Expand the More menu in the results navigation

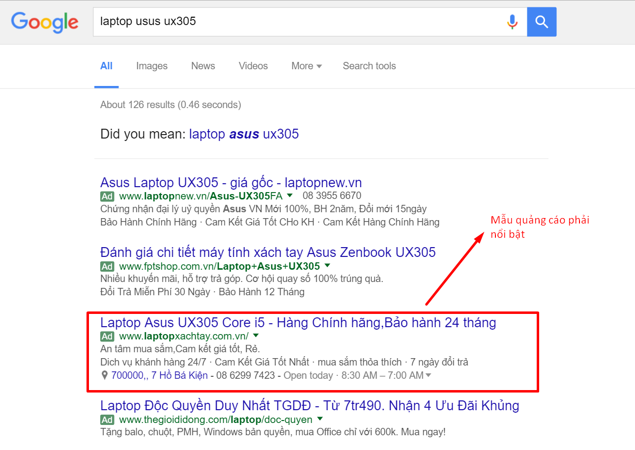(x=306, y=66)
